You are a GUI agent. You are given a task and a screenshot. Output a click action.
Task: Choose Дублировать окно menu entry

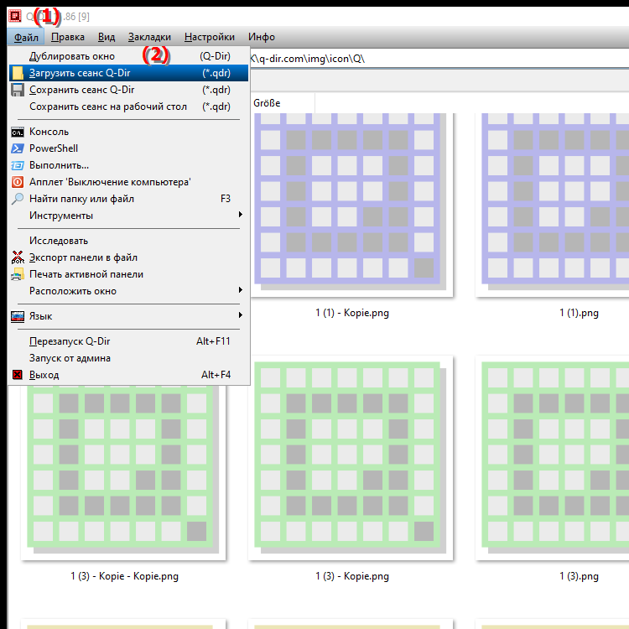(129, 56)
